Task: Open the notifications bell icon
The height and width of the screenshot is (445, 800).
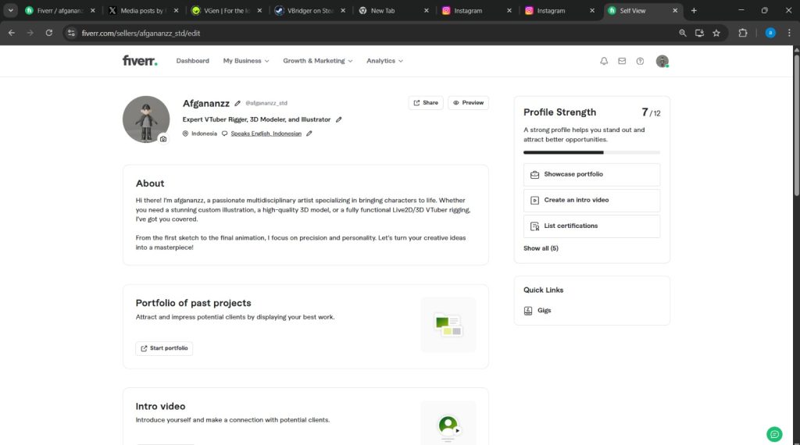Action: coord(604,61)
